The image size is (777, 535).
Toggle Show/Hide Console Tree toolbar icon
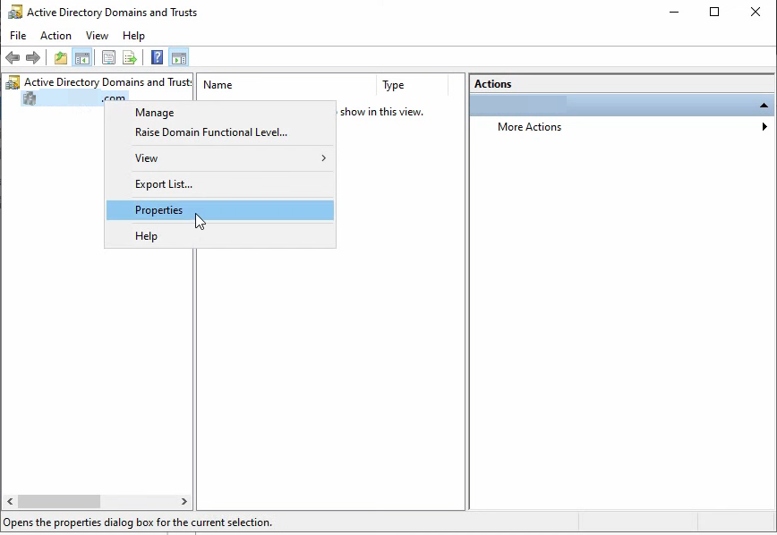coord(82,58)
